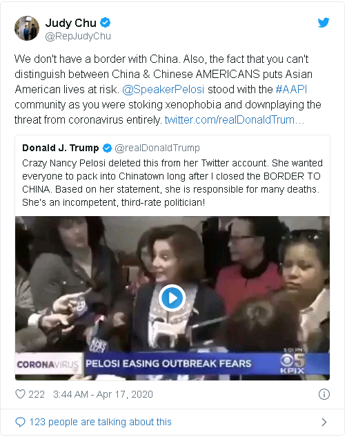Click Judy Chu's blue verified badge
The image size is (347, 437).
tap(106, 23)
